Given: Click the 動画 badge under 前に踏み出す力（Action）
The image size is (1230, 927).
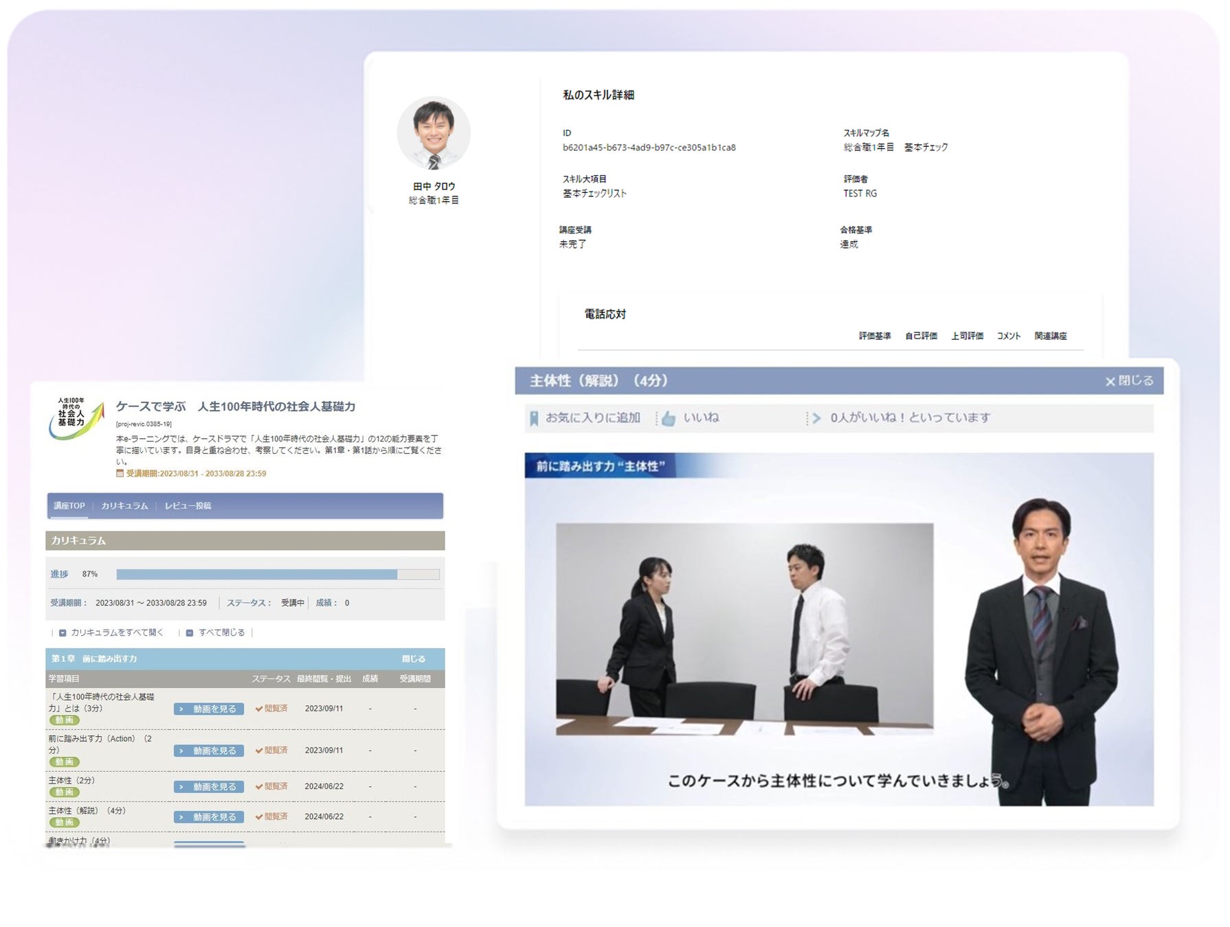Looking at the screenshot, I should tap(64, 762).
